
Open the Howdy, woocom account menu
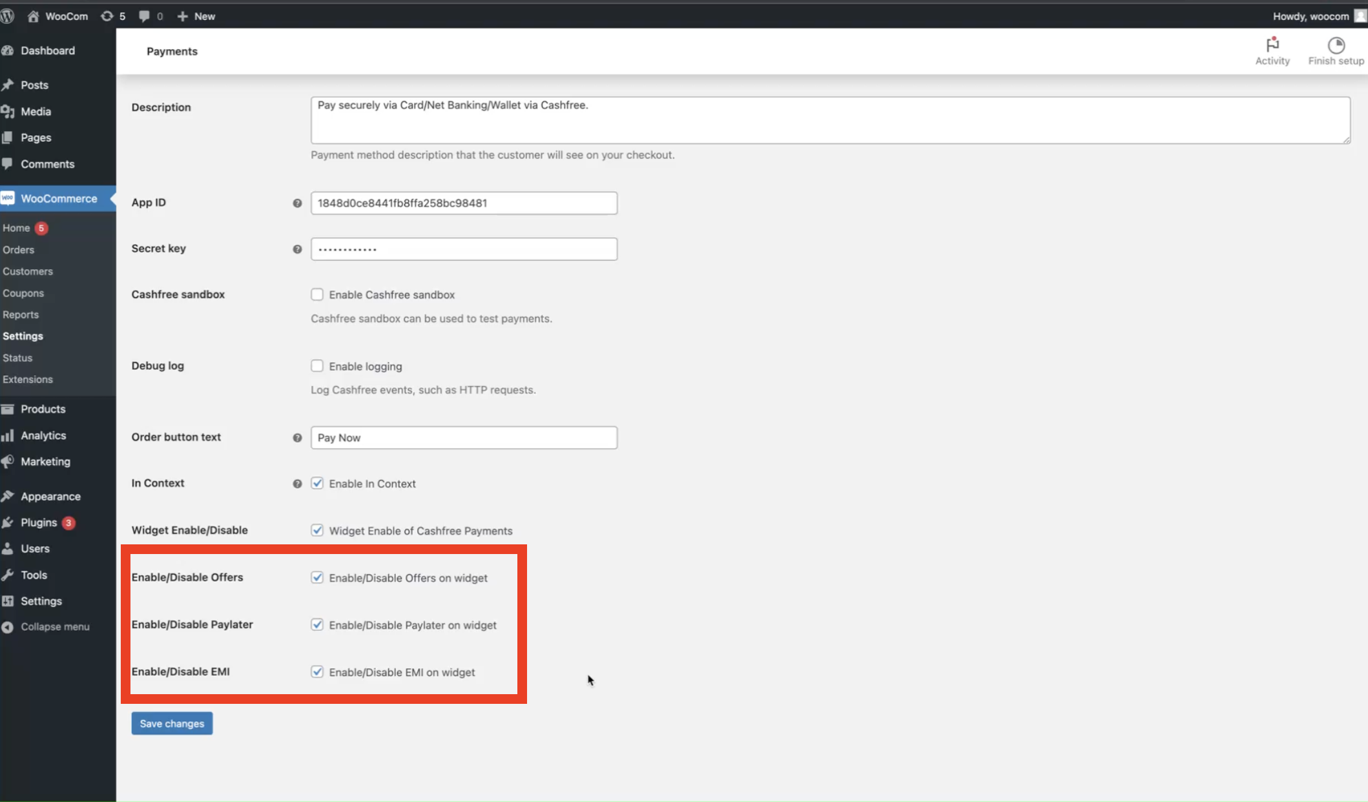click(x=1316, y=16)
